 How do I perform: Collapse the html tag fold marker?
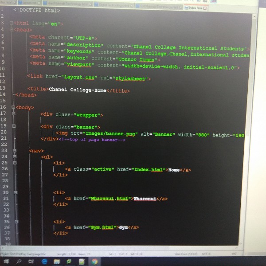coord(12,23)
